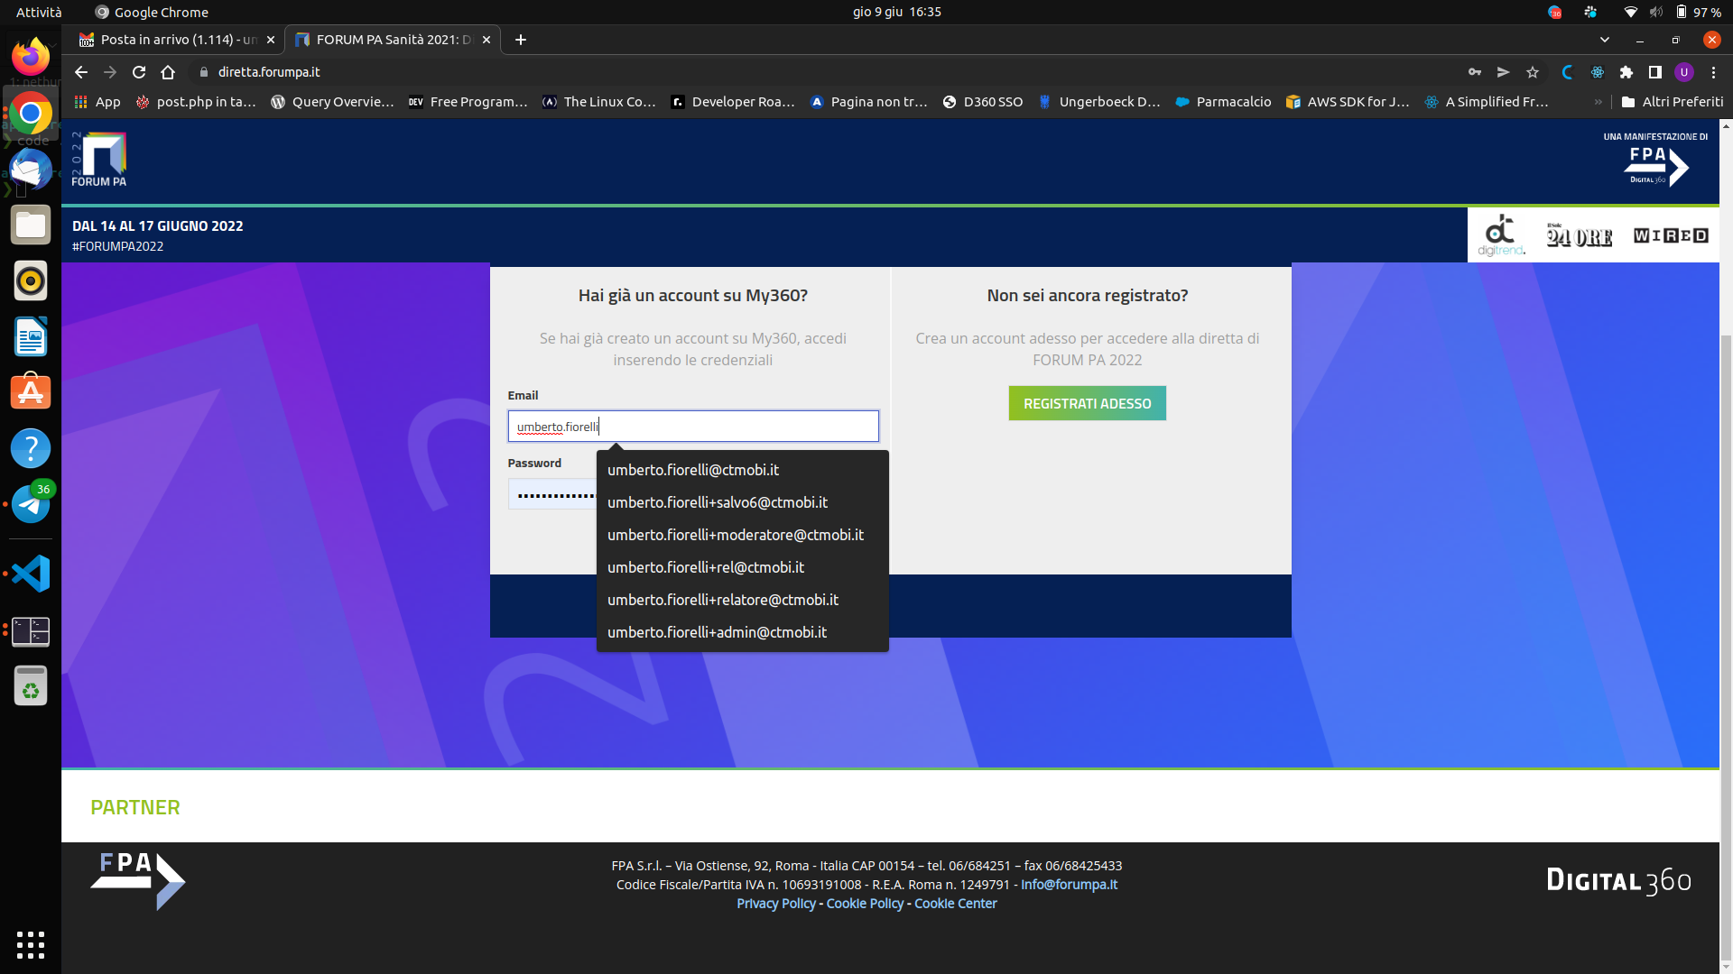The width and height of the screenshot is (1733, 974).
Task: Click the REGISTRATI ADESSO button
Action: pos(1087,403)
